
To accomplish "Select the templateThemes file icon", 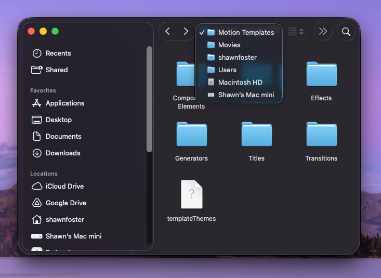I will (191, 194).
